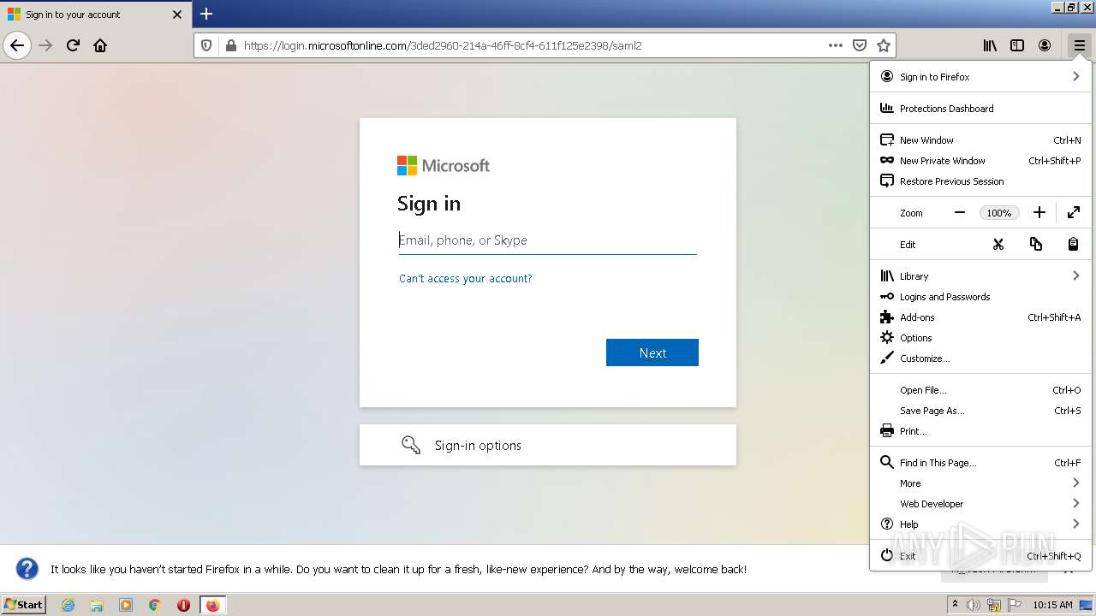Expand the More submenu
This screenshot has width=1096, height=616.
(980, 483)
